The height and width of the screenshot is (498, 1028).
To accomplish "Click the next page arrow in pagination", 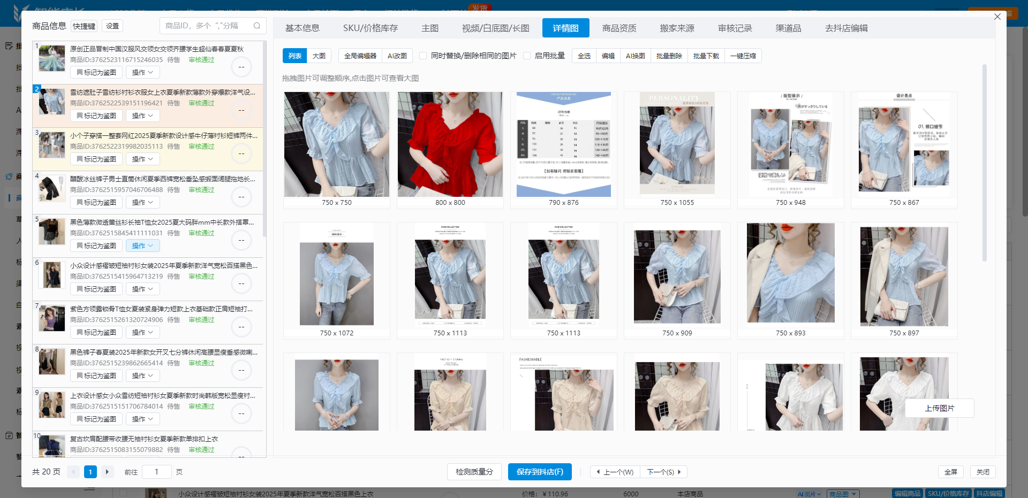I will tap(107, 472).
